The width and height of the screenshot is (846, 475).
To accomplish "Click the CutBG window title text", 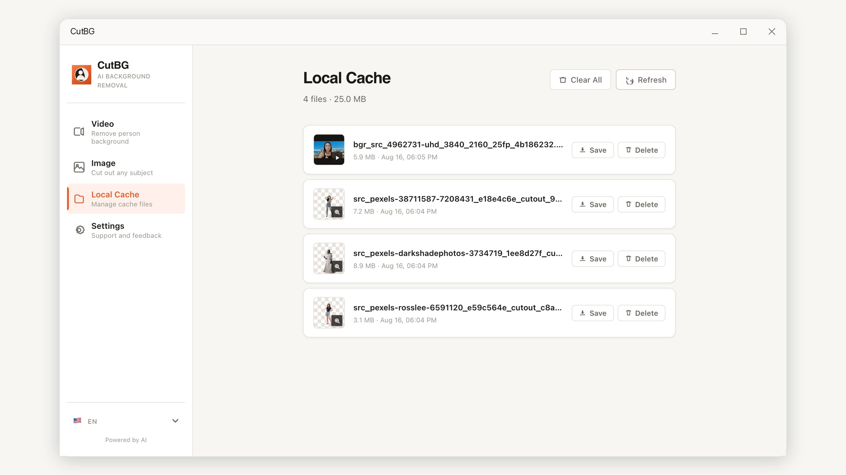I will coord(82,31).
